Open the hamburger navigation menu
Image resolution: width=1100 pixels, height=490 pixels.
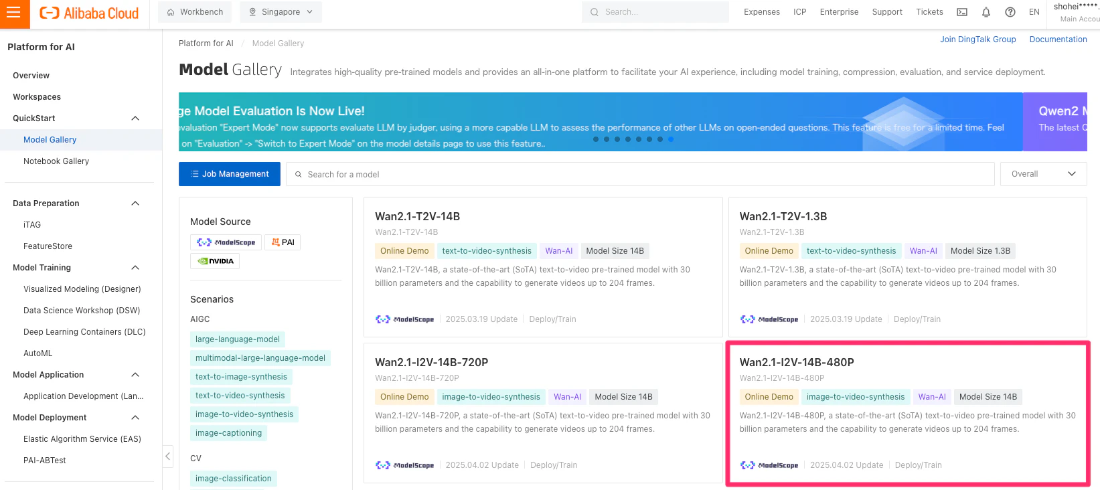(14, 13)
